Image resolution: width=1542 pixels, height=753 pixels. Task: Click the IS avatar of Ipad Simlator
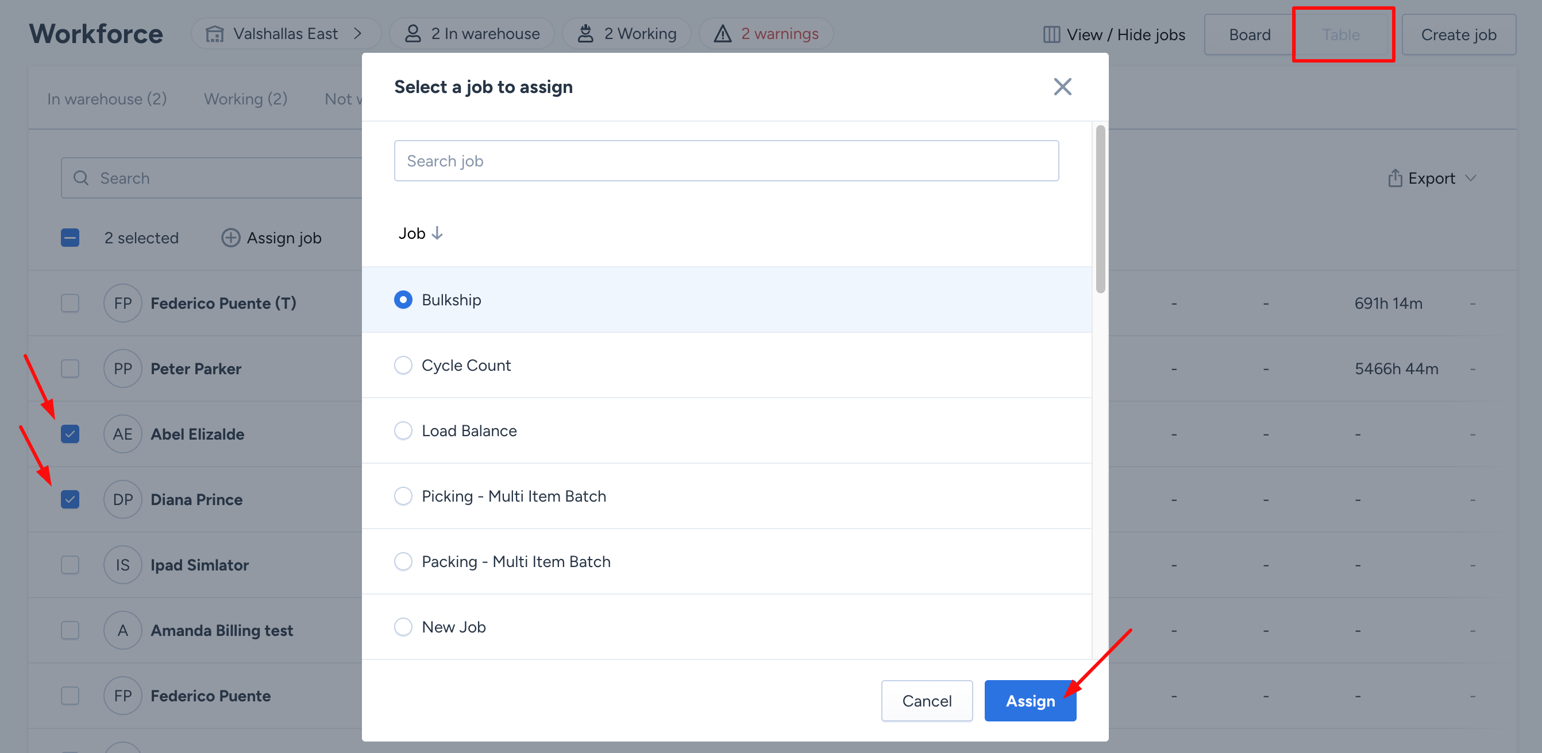123,565
